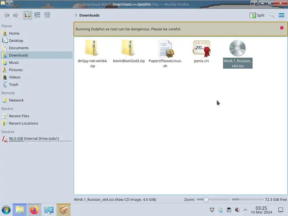Expand the breadcrumb arrow before Downloads

76,15
